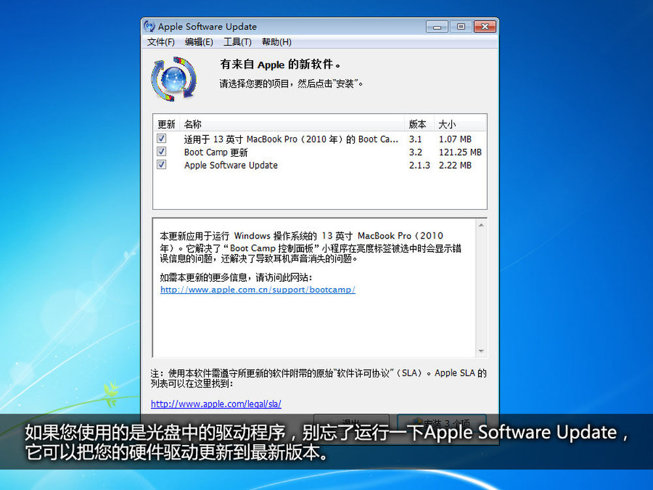This screenshot has height=490, width=653.
Task: Click the 更新 column header
Action: (167, 124)
